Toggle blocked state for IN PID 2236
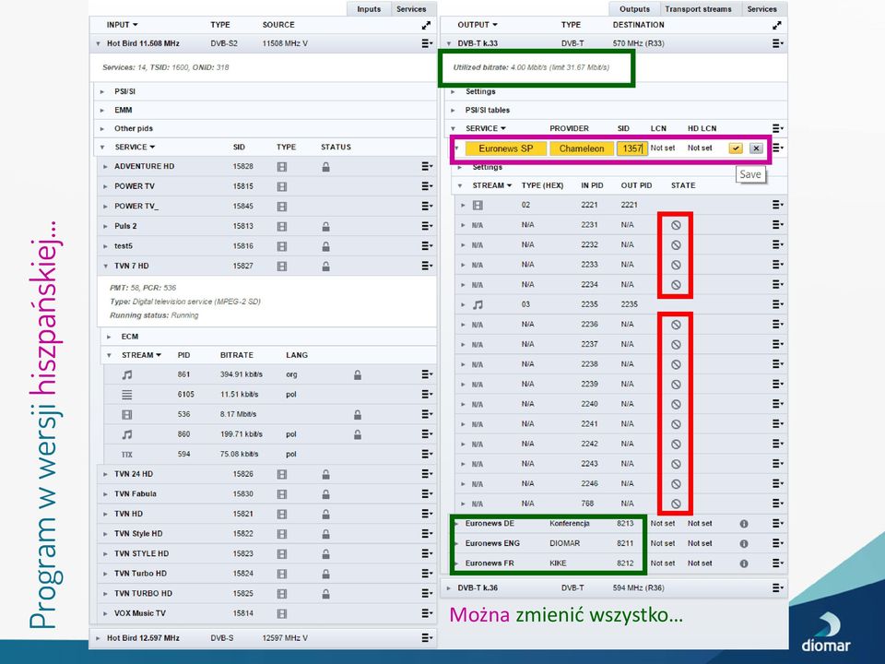Viewport: 885px width, 664px height. point(676,325)
